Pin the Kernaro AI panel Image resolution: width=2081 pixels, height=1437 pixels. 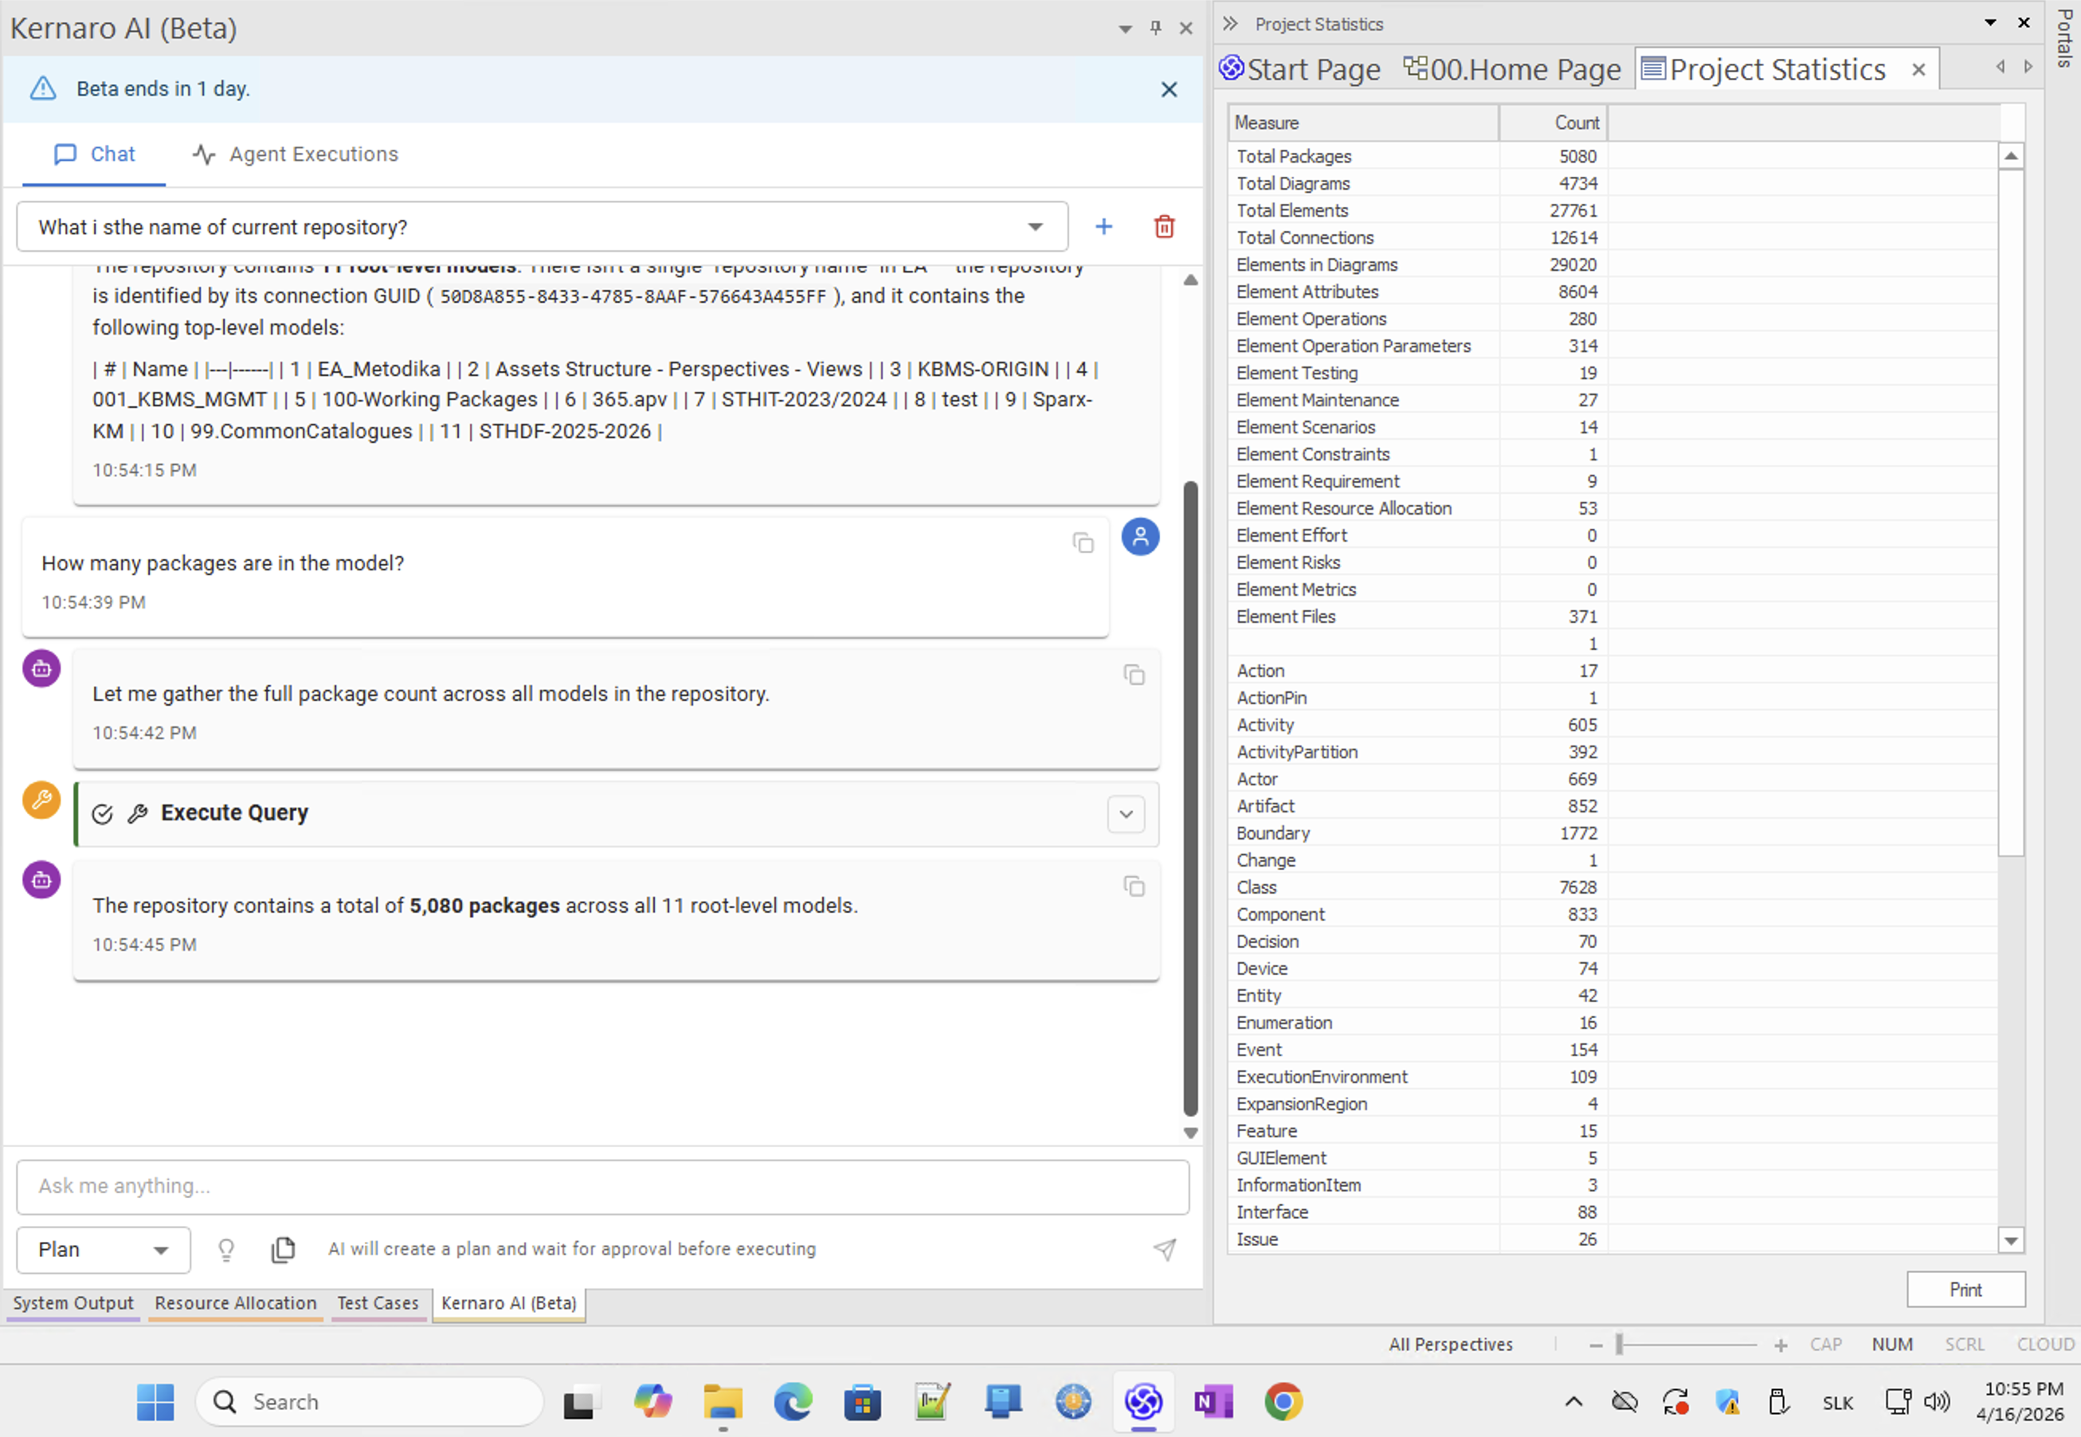point(1155,28)
